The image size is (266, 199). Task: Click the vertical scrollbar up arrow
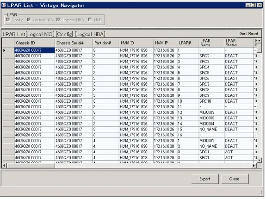[259, 41]
